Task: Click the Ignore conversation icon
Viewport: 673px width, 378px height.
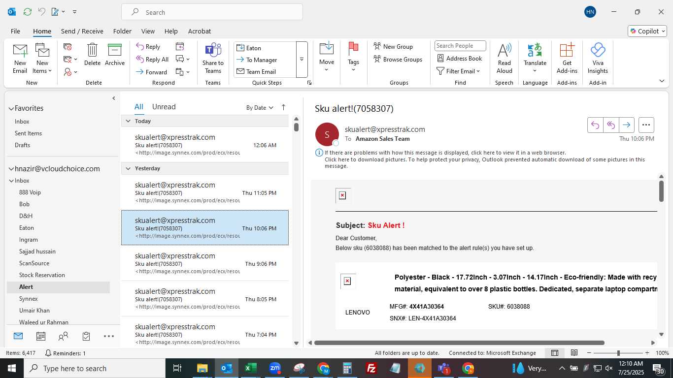Action: click(x=68, y=47)
